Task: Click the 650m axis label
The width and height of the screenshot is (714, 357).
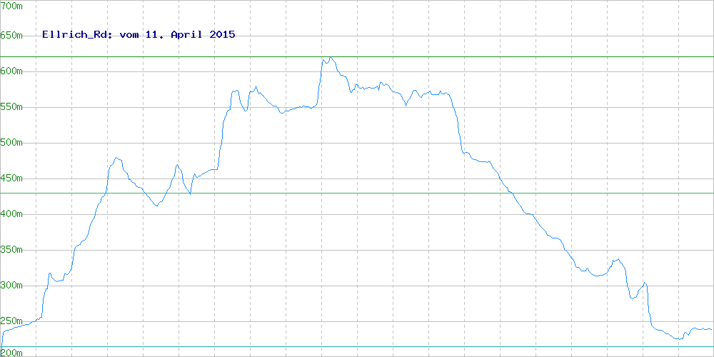Action: click(12, 36)
